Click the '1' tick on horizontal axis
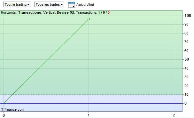This screenshot has height=118, width=194. tap(89, 115)
